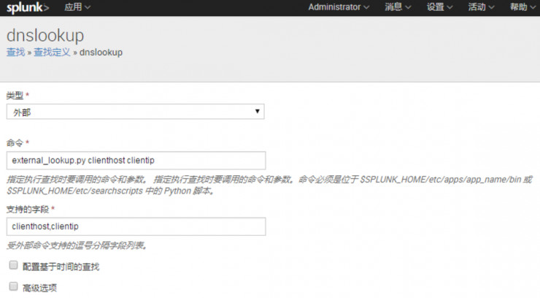Tick the 高级选项 checkbox
The image size is (540, 298).
[x=13, y=287]
